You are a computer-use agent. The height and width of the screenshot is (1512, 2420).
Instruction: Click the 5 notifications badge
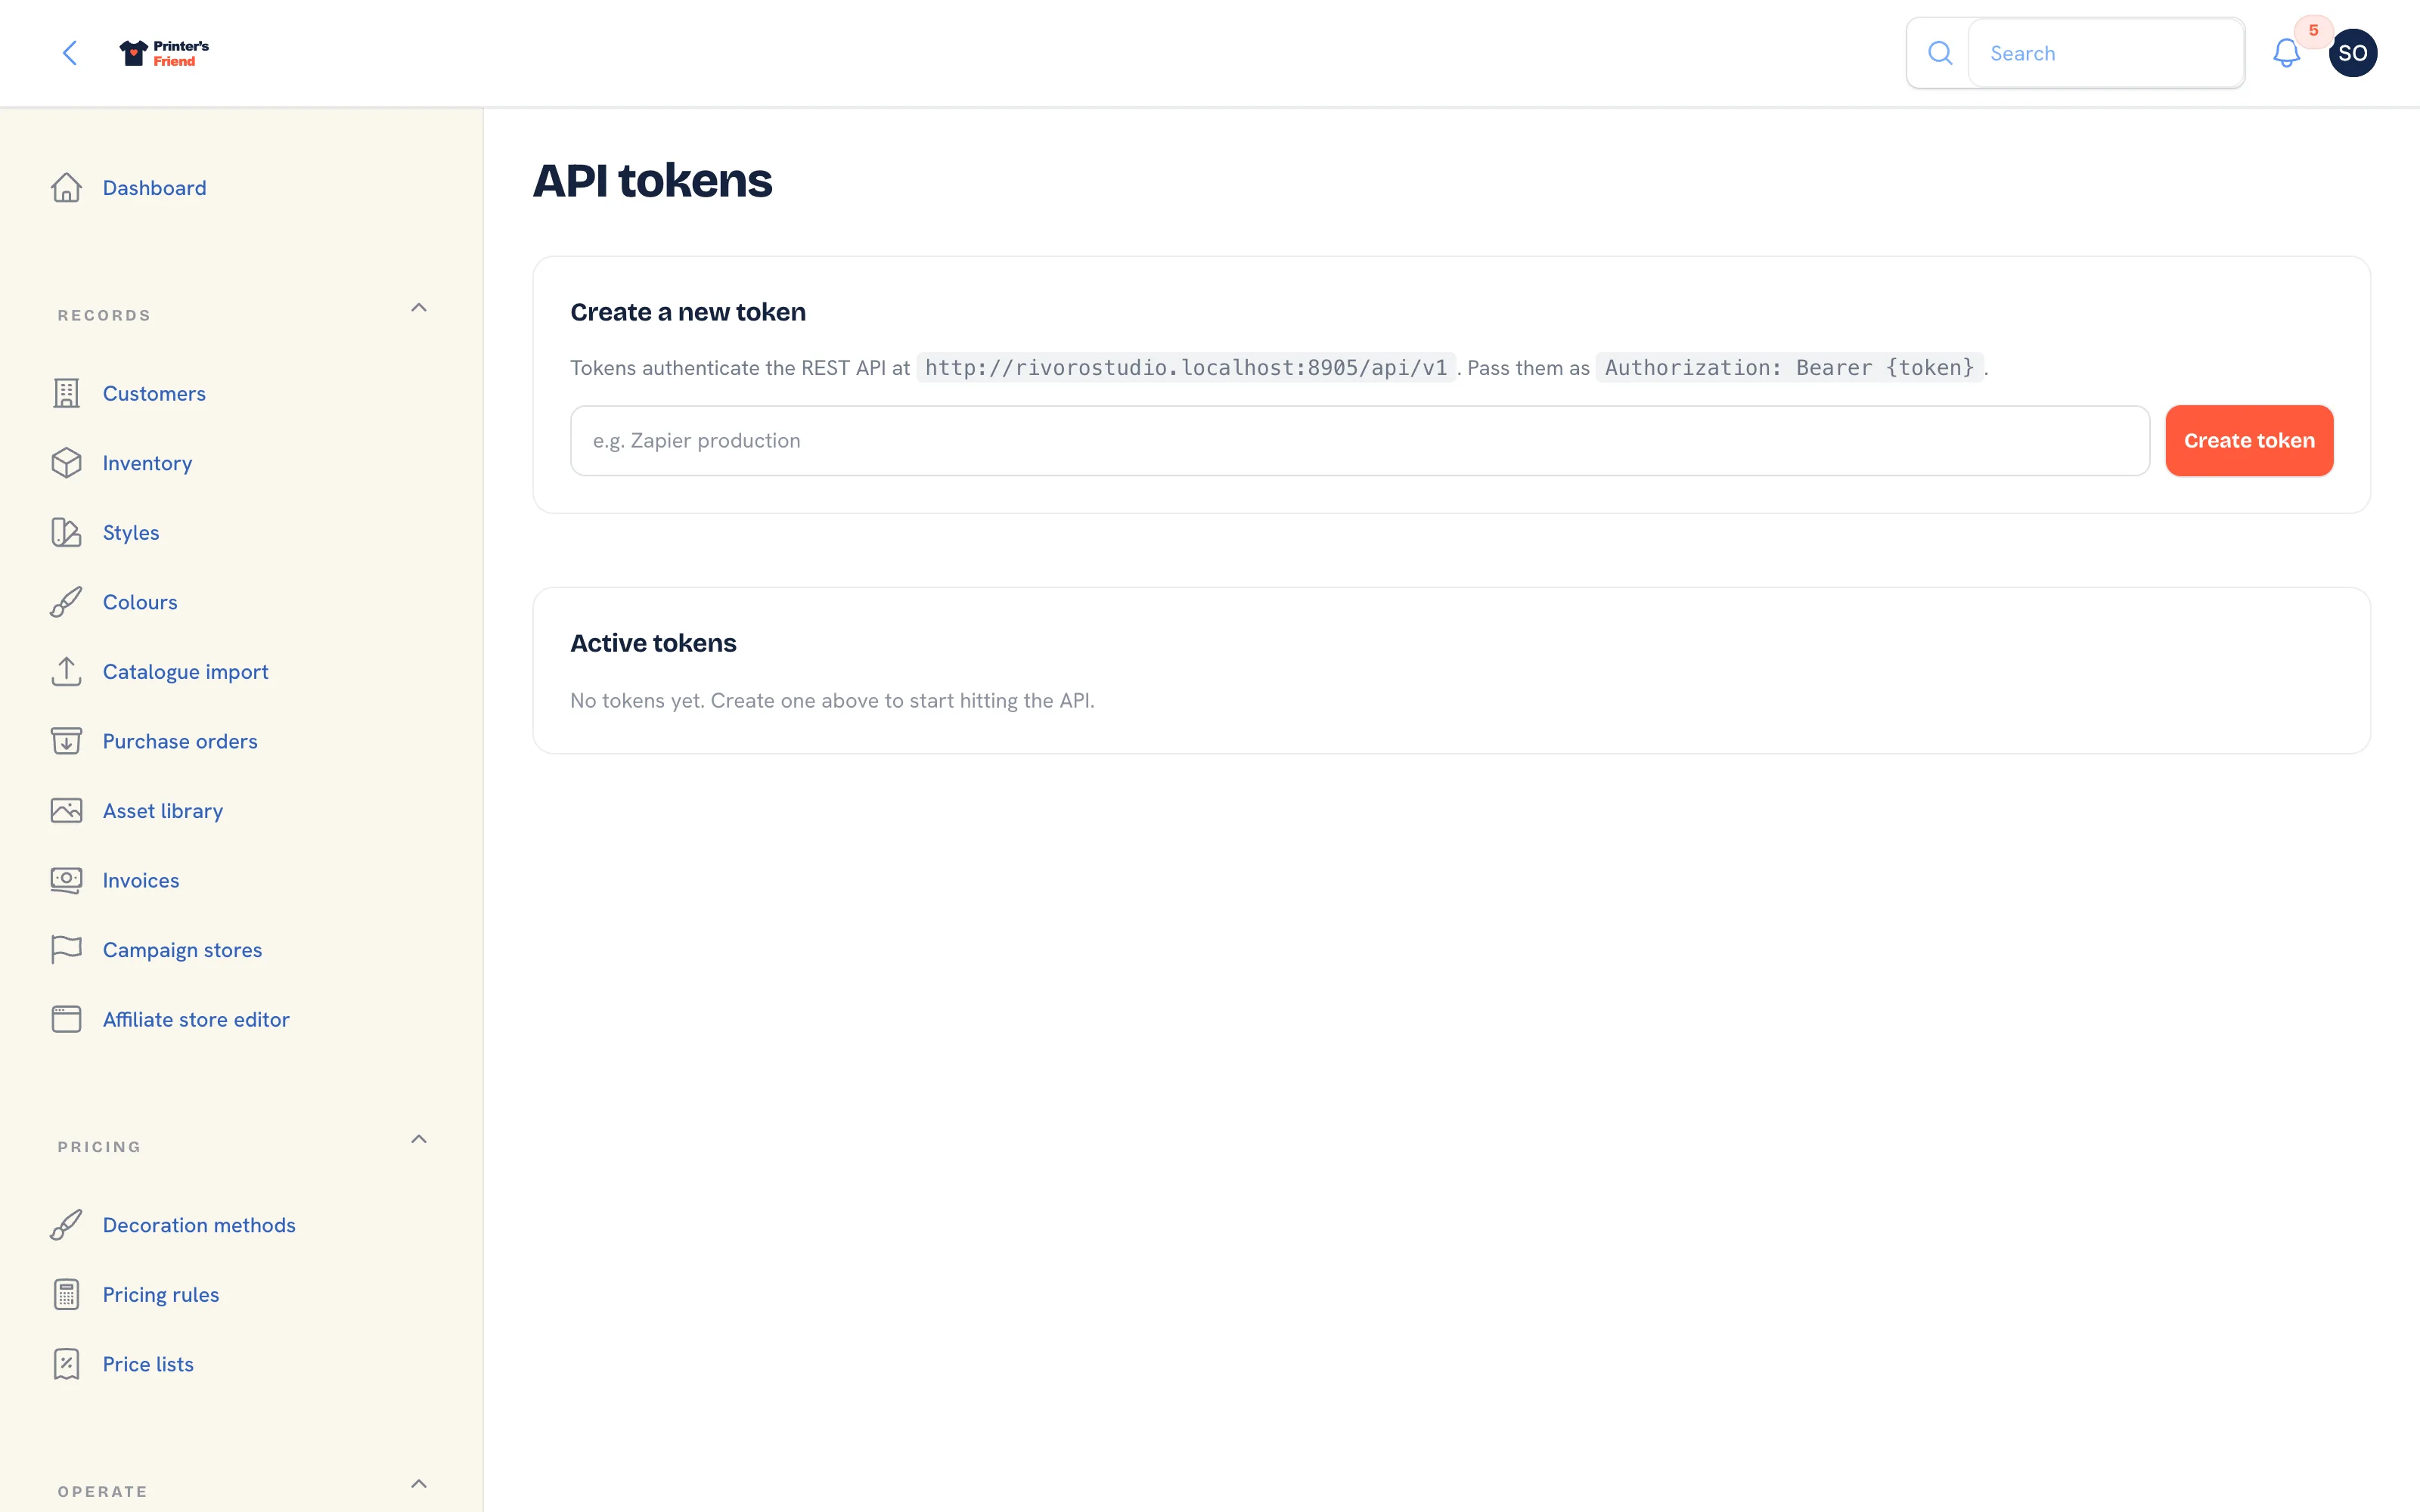2313,30
